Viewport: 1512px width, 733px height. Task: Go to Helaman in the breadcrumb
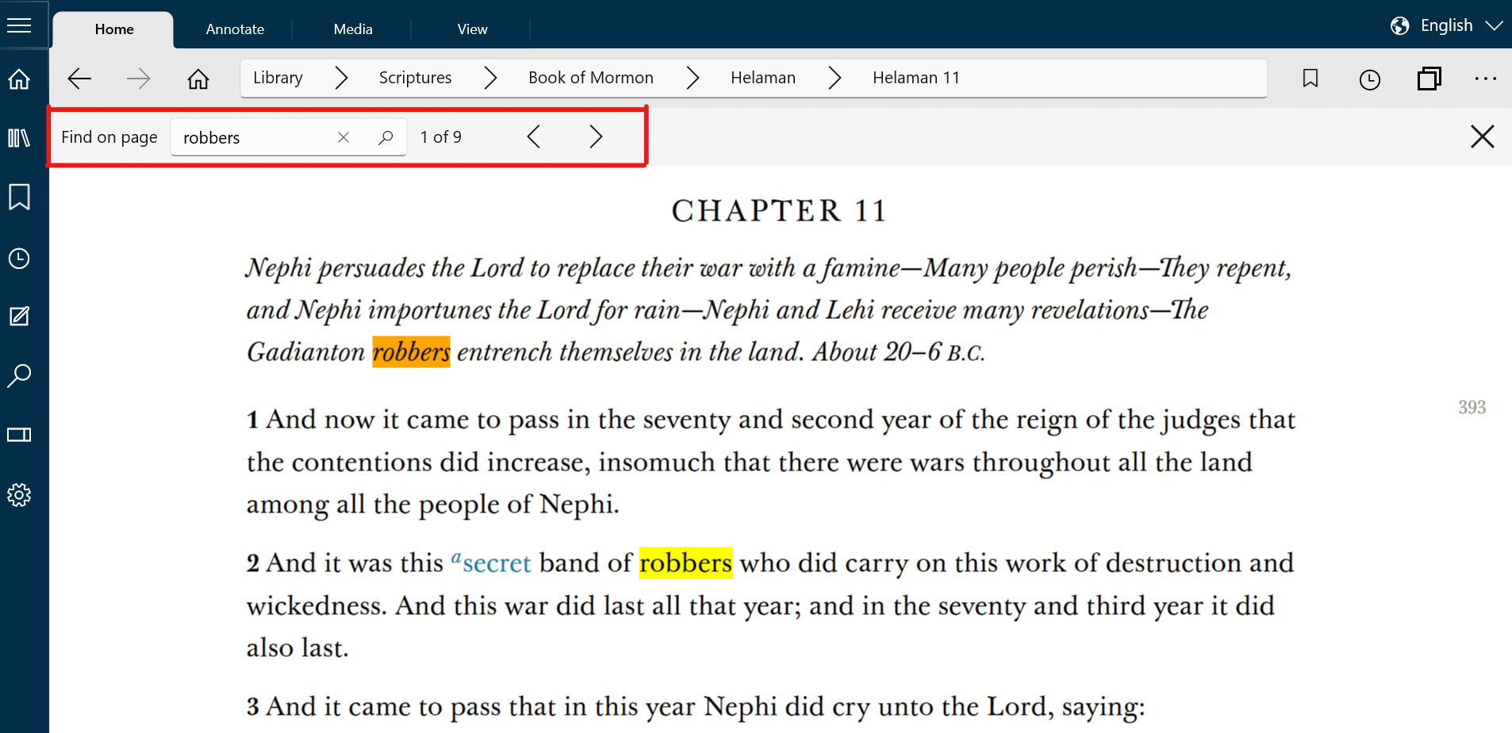[x=763, y=78]
